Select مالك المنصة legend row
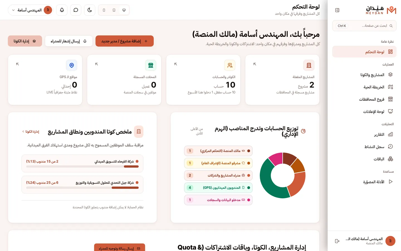Viewport: 401px width, 251px height. point(218,151)
